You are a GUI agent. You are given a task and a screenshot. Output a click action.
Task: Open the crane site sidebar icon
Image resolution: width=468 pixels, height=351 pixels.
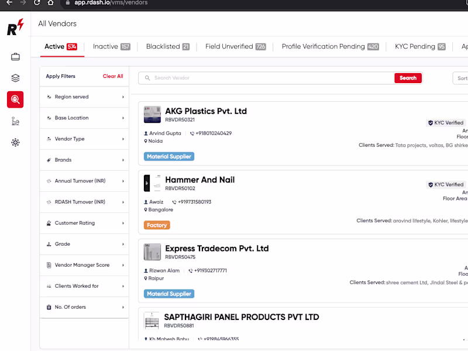click(x=15, y=121)
